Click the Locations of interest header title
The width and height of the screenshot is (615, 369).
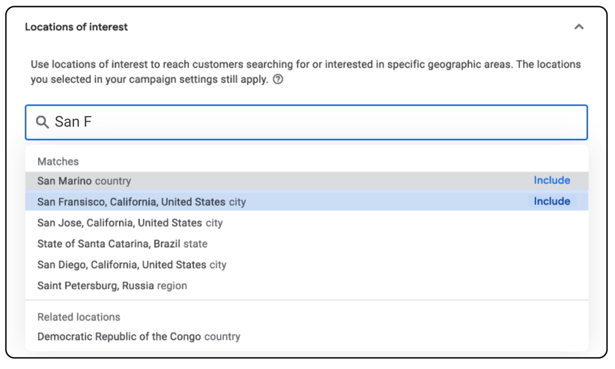click(76, 27)
